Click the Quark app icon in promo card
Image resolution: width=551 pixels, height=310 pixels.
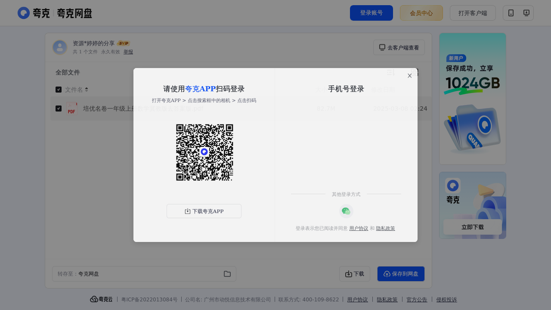pyautogui.click(x=453, y=186)
